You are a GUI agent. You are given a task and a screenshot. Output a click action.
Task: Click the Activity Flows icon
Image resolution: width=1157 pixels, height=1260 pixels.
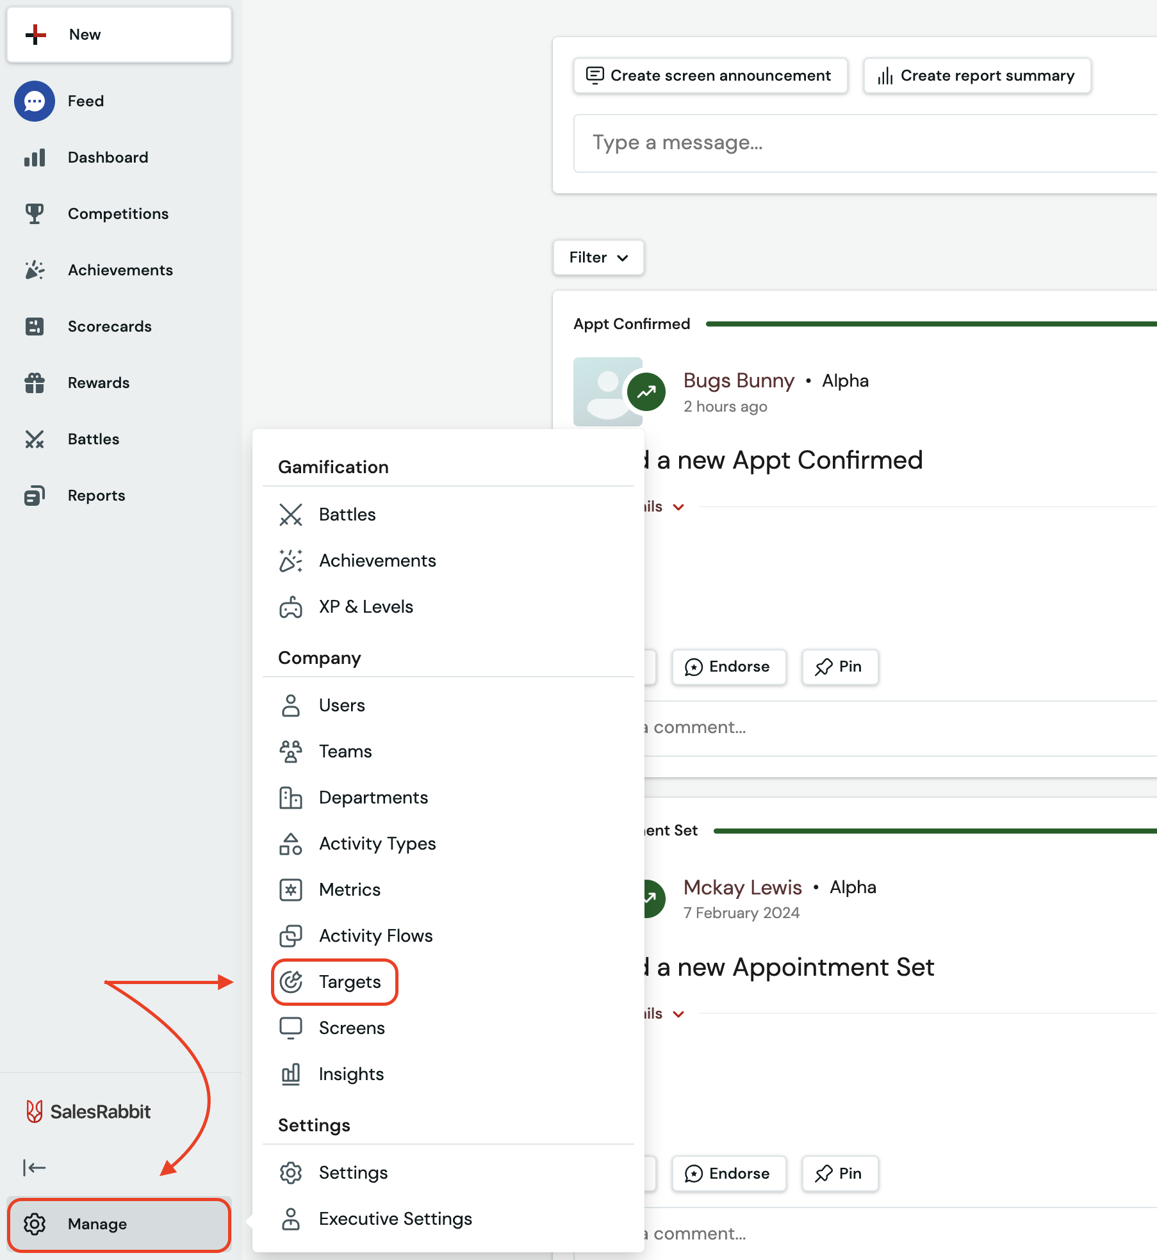[x=291, y=936]
